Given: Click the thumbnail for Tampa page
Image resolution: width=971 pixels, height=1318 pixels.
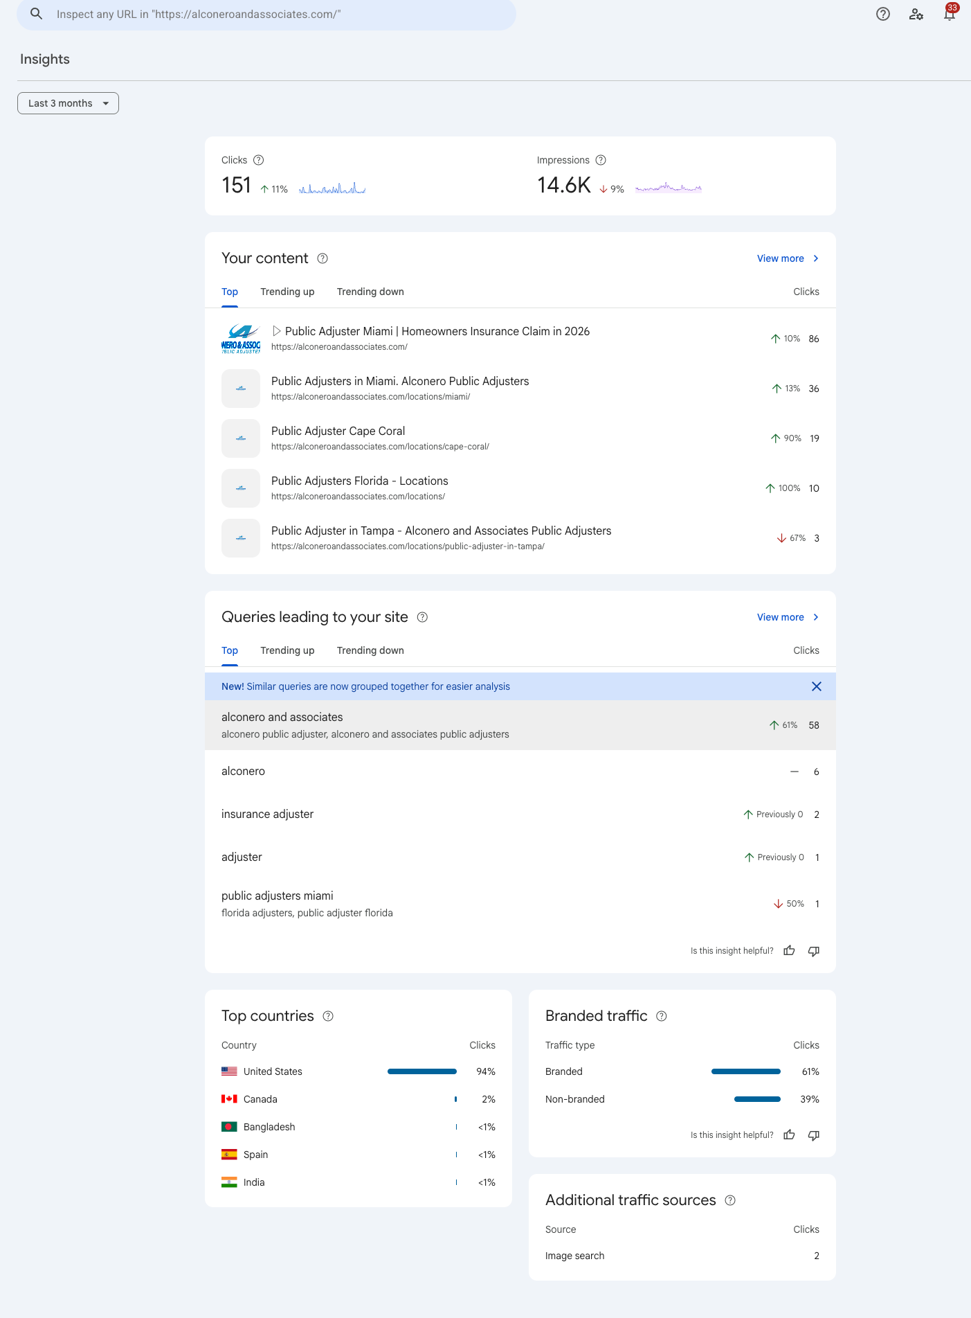Looking at the screenshot, I should [241, 538].
